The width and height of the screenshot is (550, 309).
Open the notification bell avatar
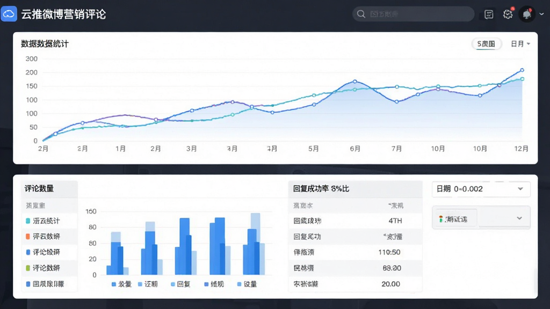coord(527,14)
